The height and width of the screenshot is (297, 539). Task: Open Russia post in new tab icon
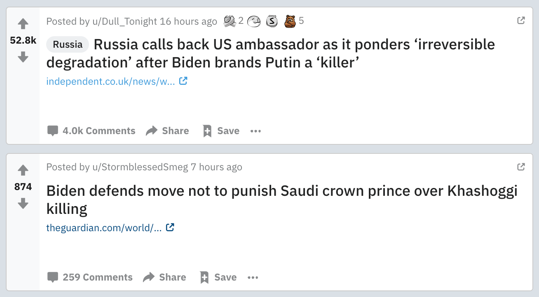click(521, 20)
